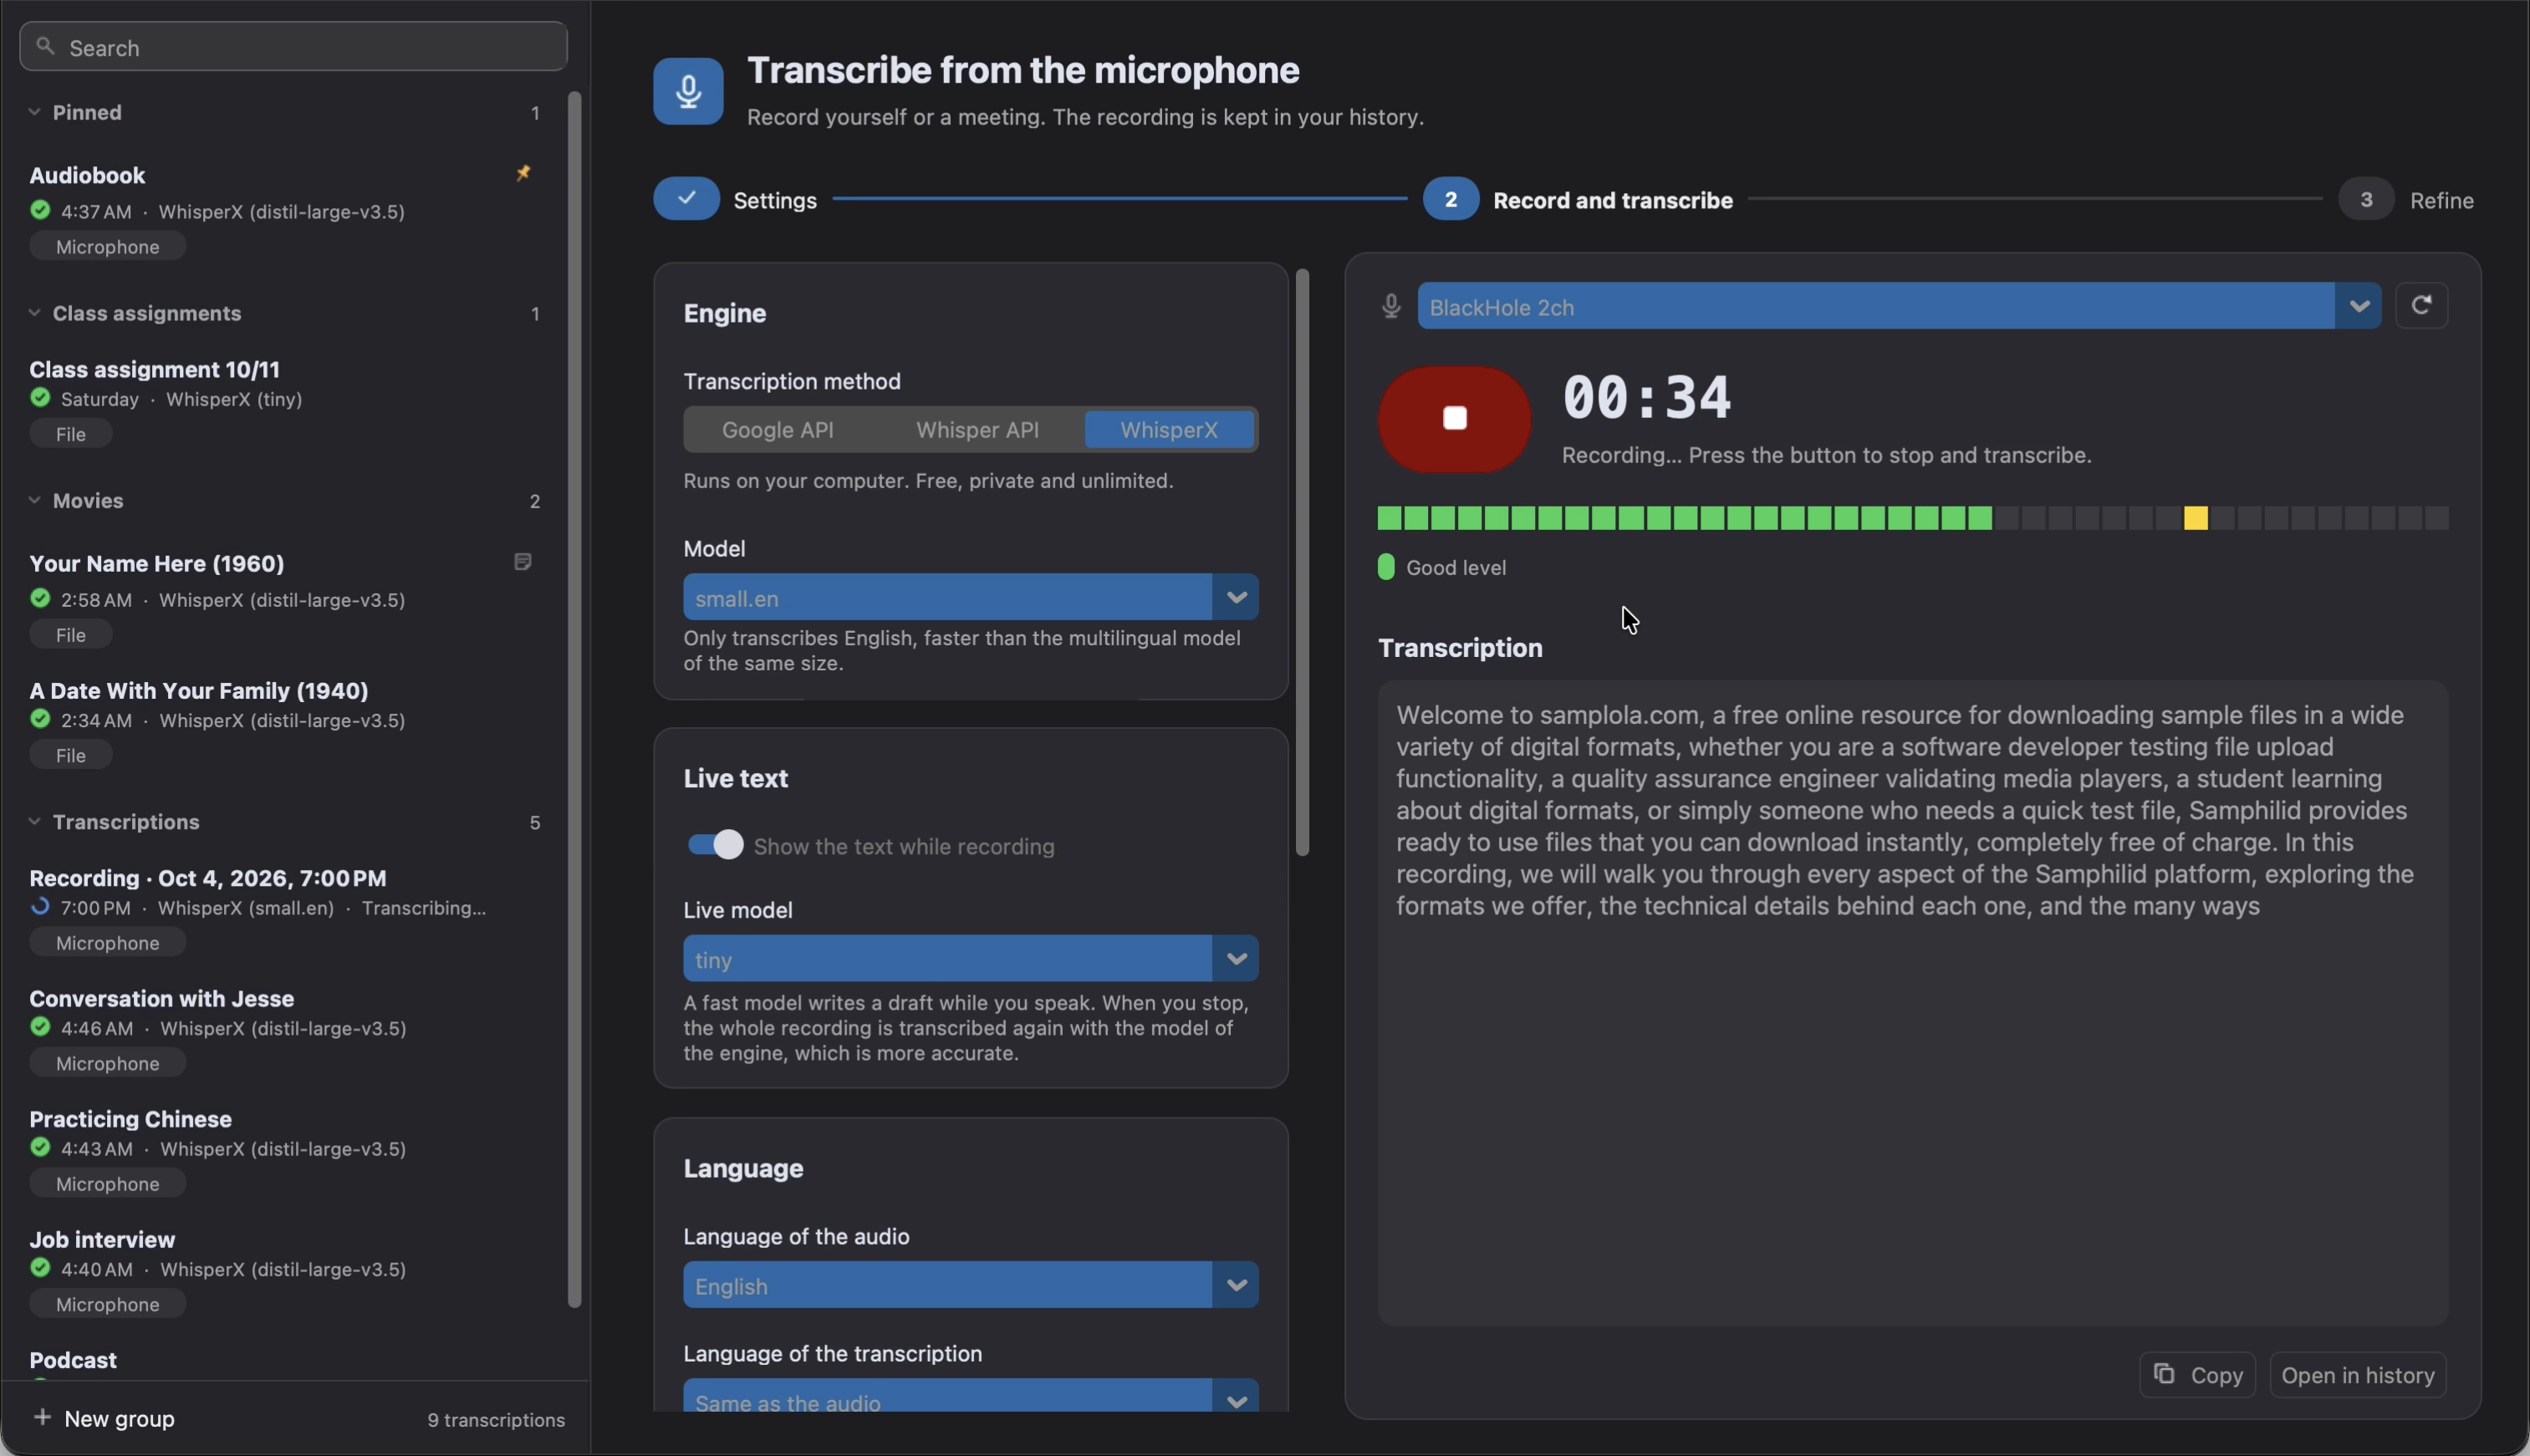Click New group button label
2530x1456 pixels.
click(x=119, y=1418)
